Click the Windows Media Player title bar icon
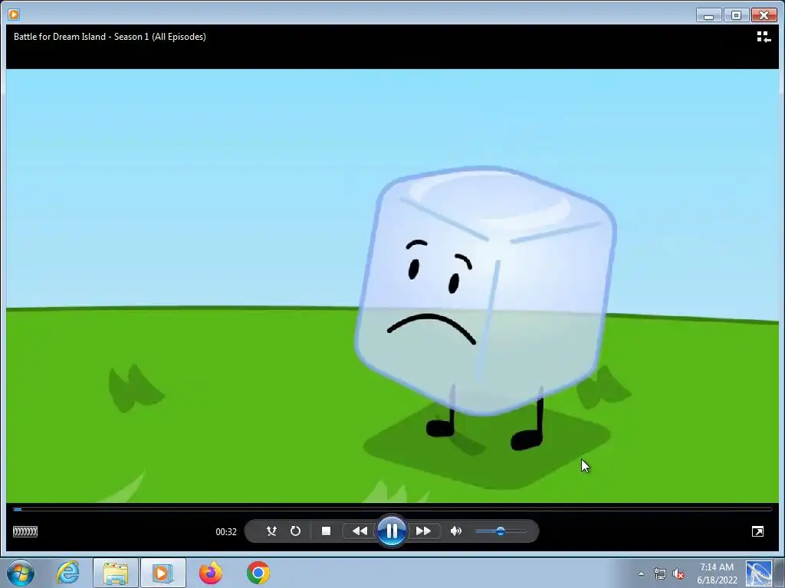The height and width of the screenshot is (588, 785). [x=14, y=15]
